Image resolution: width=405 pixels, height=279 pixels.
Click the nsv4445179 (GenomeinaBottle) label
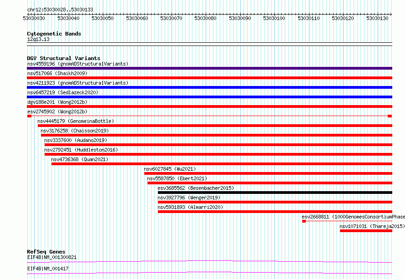click(76, 121)
